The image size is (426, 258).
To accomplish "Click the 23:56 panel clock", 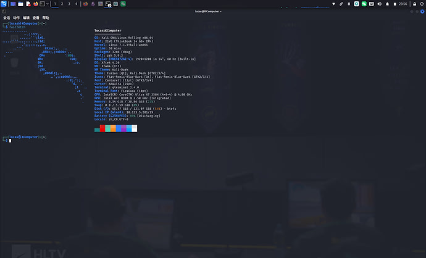I will [x=403, y=4].
